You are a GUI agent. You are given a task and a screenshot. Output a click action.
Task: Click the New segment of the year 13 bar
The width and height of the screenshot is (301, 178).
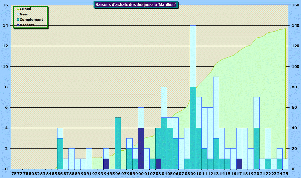tap(216, 107)
